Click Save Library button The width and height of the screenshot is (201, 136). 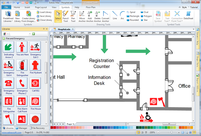click(x=44, y=16)
